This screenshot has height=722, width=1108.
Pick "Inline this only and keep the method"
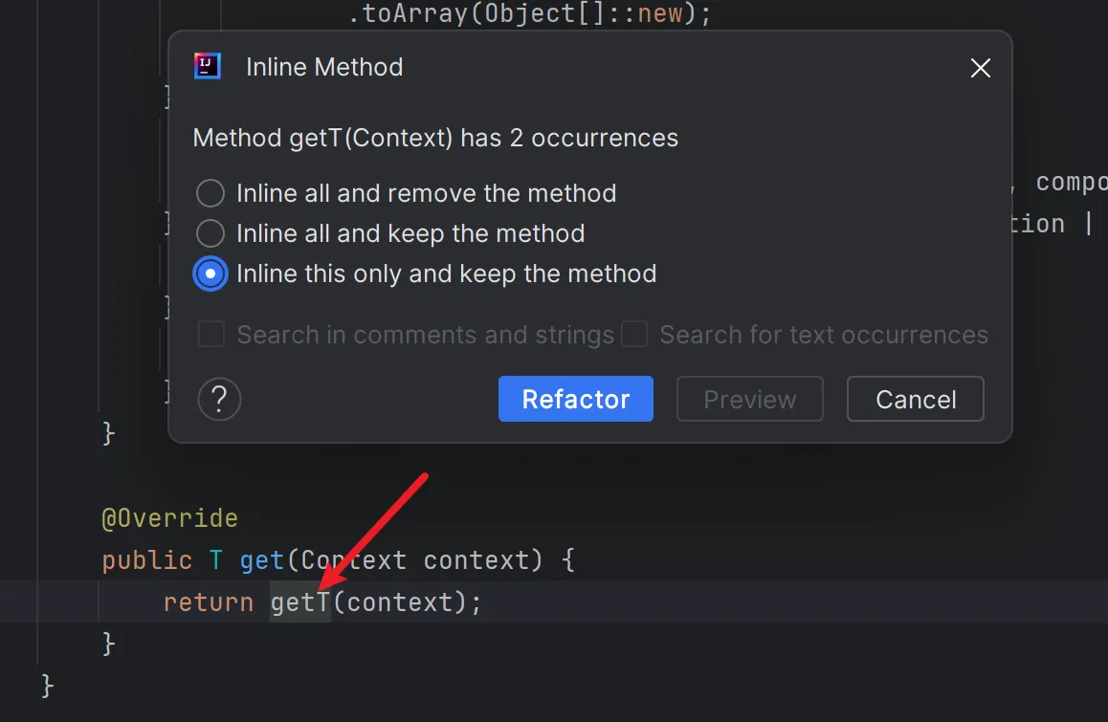[211, 273]
